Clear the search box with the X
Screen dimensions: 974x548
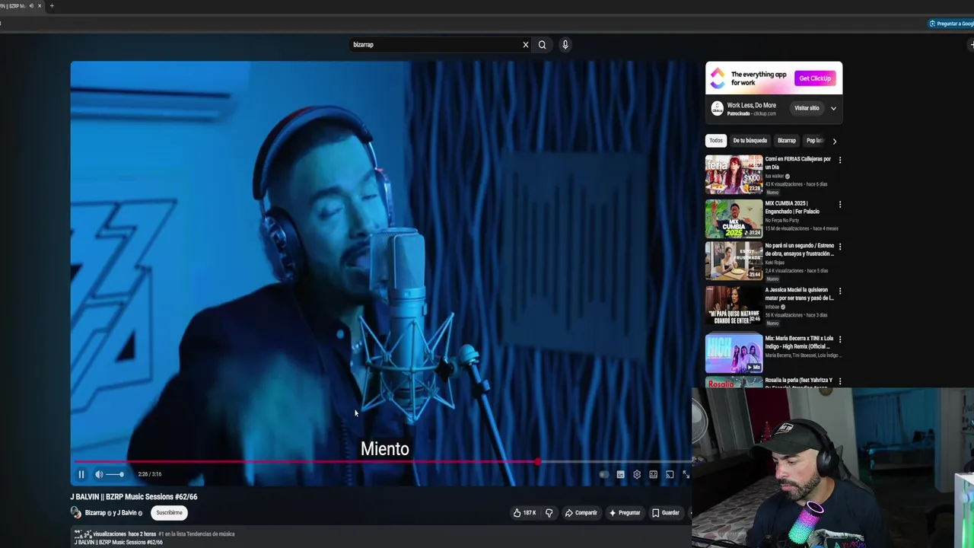(525, 45)
